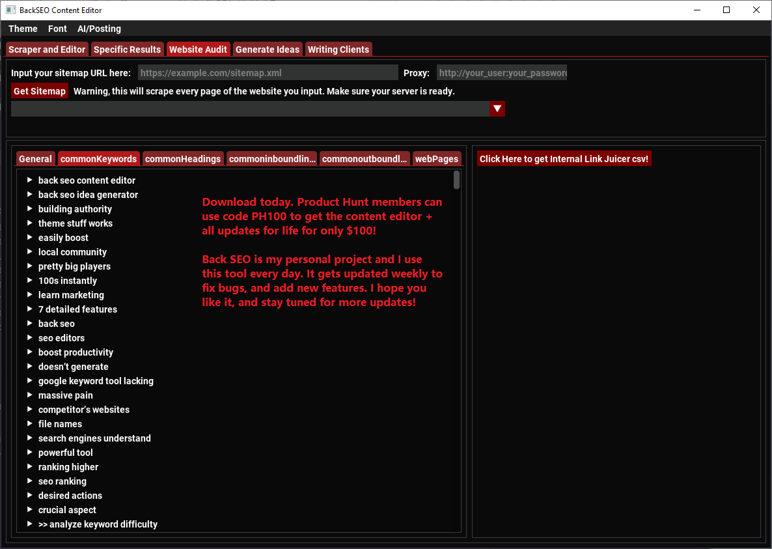Expand the 'learn marketing' keyword
The image size is (772, 549).
[29, 294]
